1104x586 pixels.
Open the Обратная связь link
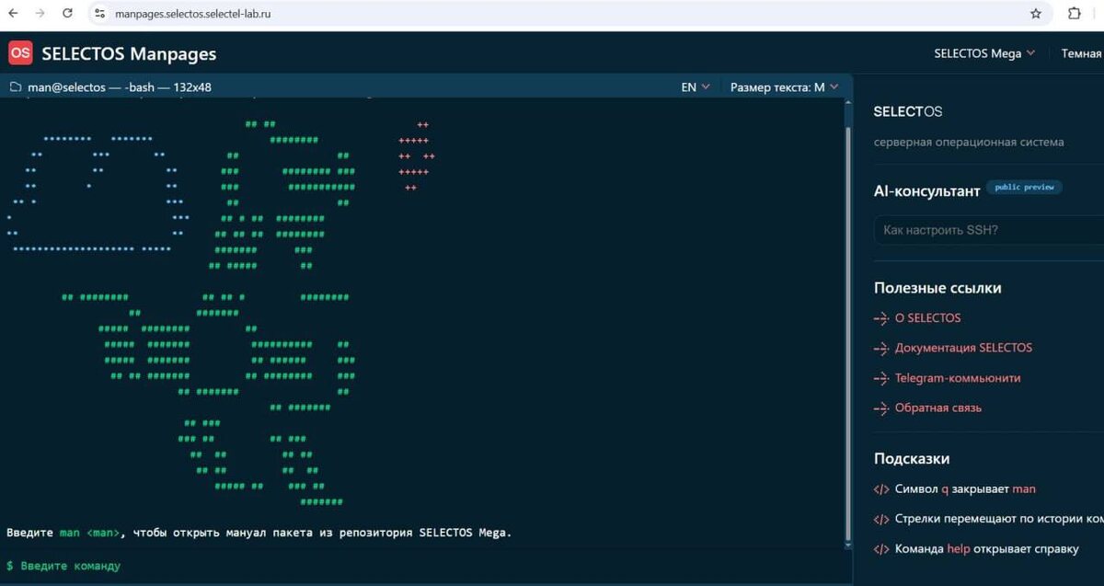(938, 408)
